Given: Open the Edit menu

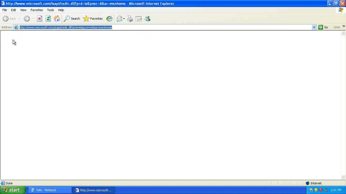Looking at the screenshot, I should [x=14, y=10].
